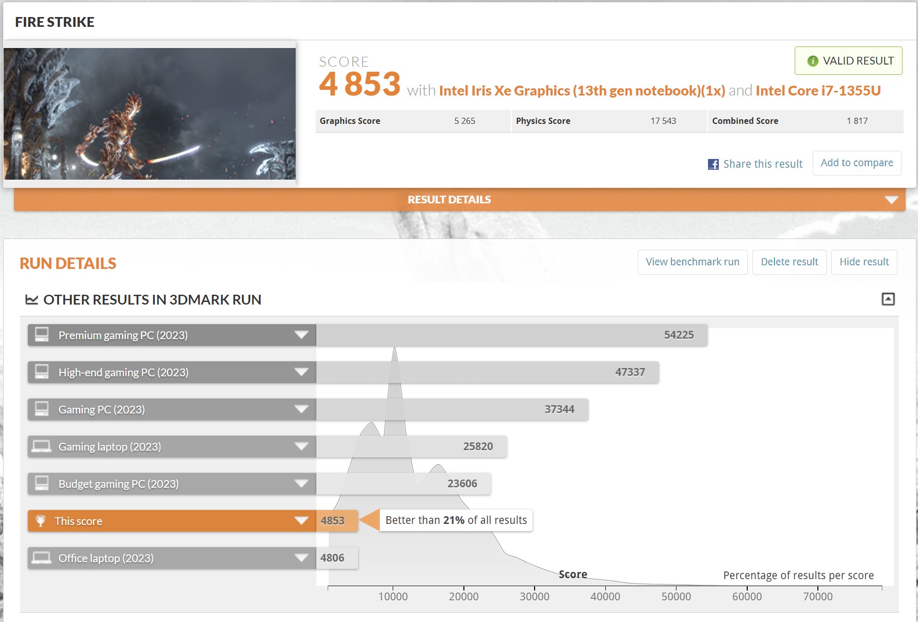Click the Hide result button
The image size is (918, 622).
tap(864, 262)
